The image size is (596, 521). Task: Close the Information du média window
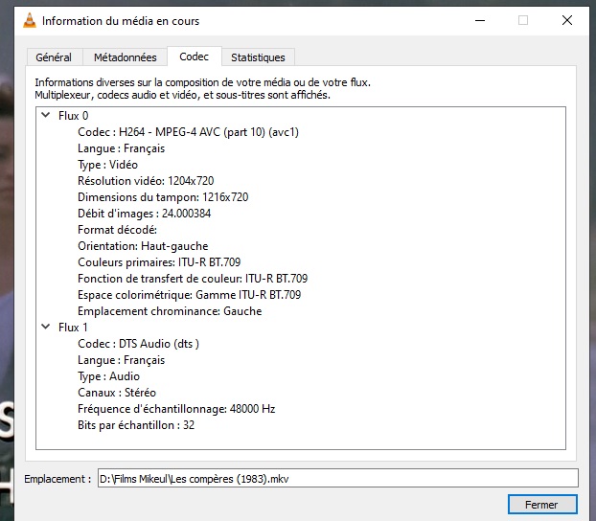[567, 20]
